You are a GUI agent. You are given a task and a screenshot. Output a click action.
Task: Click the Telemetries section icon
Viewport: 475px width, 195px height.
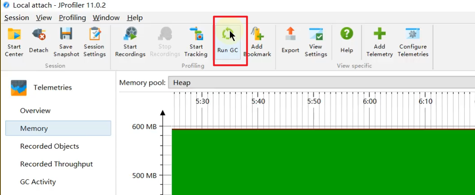click(19, 88)
